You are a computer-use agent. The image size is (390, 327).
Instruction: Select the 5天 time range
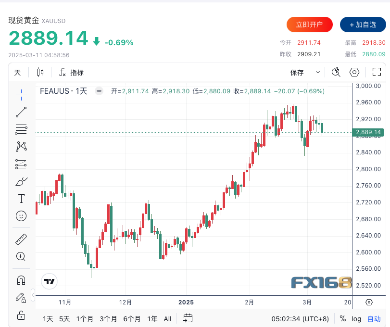[64, 319]
